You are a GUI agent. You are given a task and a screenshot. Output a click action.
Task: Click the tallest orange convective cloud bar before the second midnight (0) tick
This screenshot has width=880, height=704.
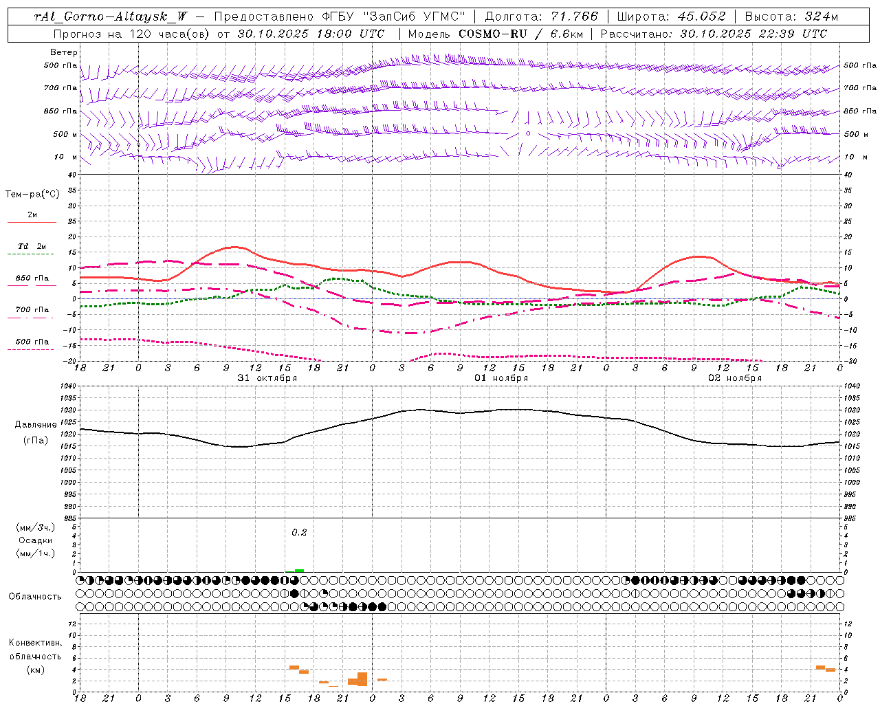click(x=362, y=679)
